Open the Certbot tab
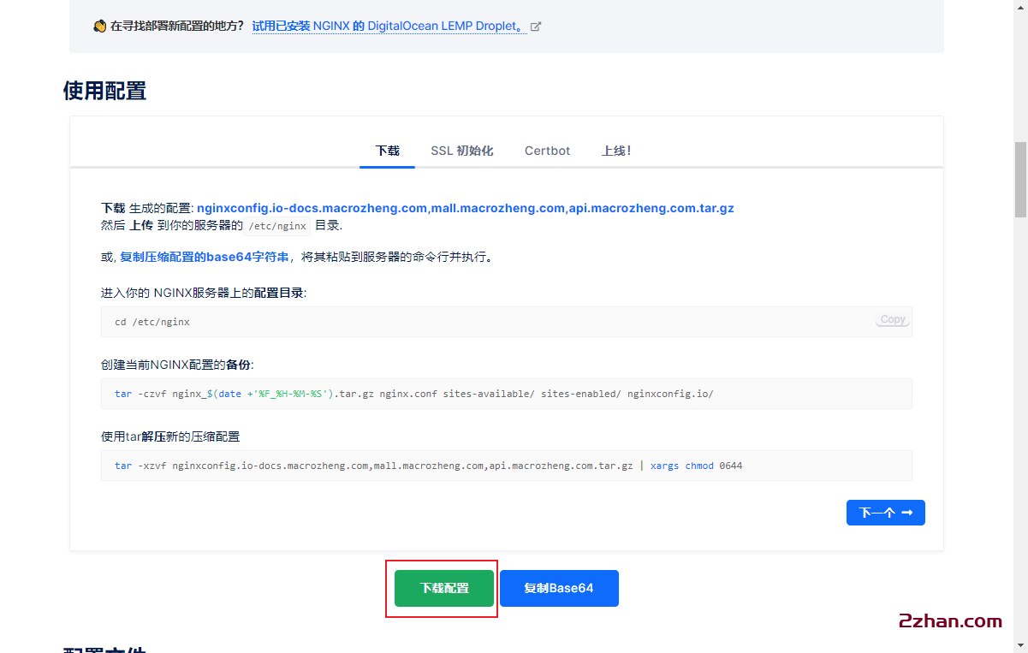This screenshot has width=1028, height=653. tap(547, 151)
